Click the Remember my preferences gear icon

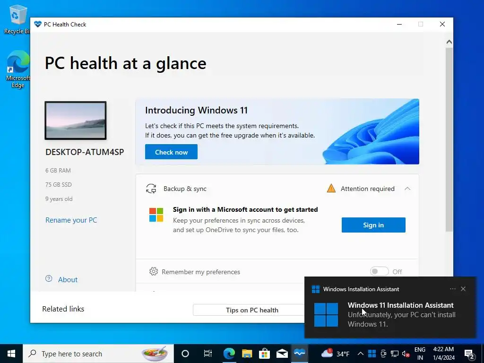pyautogui.click(x=154, y=271)
